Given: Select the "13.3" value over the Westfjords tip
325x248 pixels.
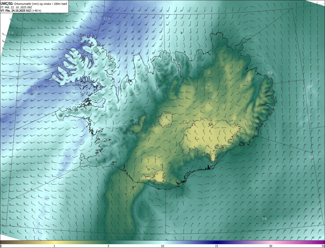Looking at the screenshot, I should point(89,36).
